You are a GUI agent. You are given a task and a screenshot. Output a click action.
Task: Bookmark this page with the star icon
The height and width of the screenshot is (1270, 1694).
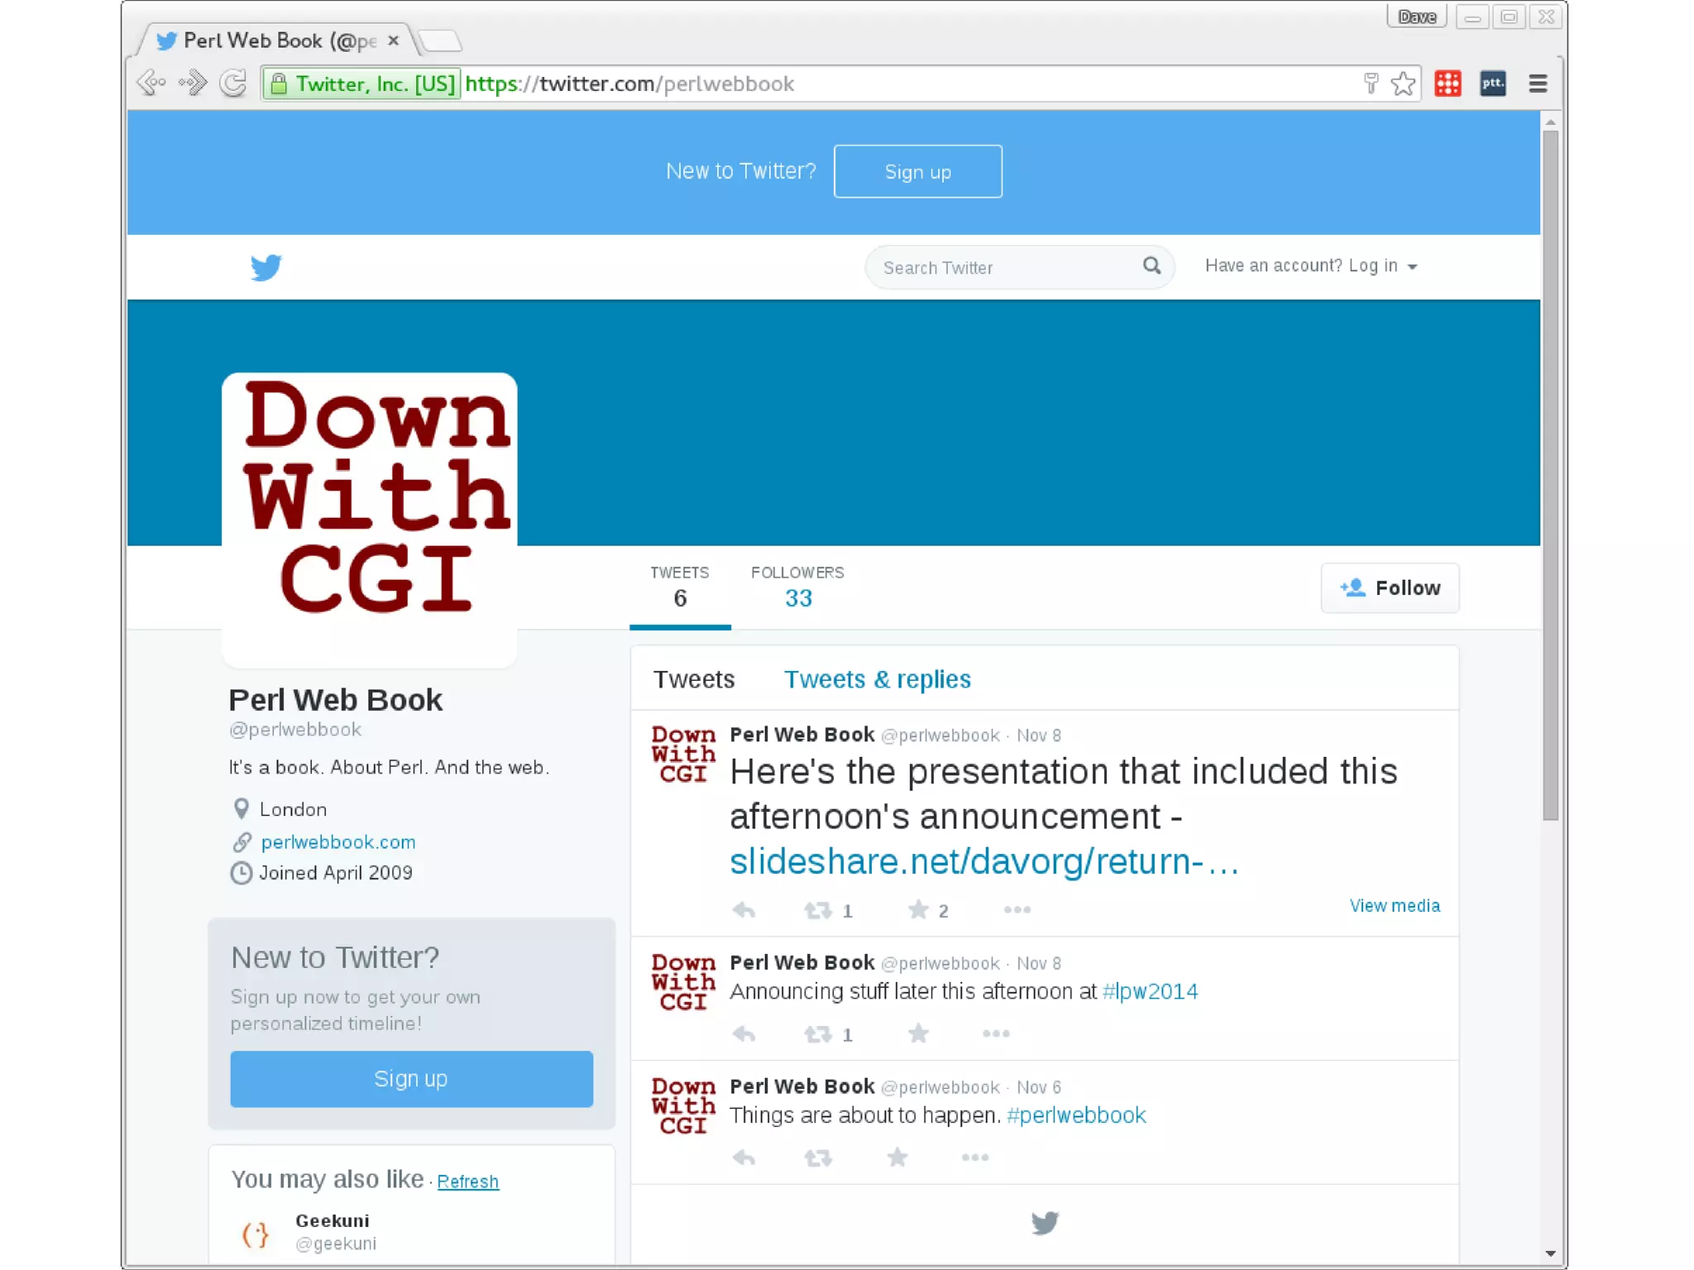pyautogui.click(x=1403, y=84)
